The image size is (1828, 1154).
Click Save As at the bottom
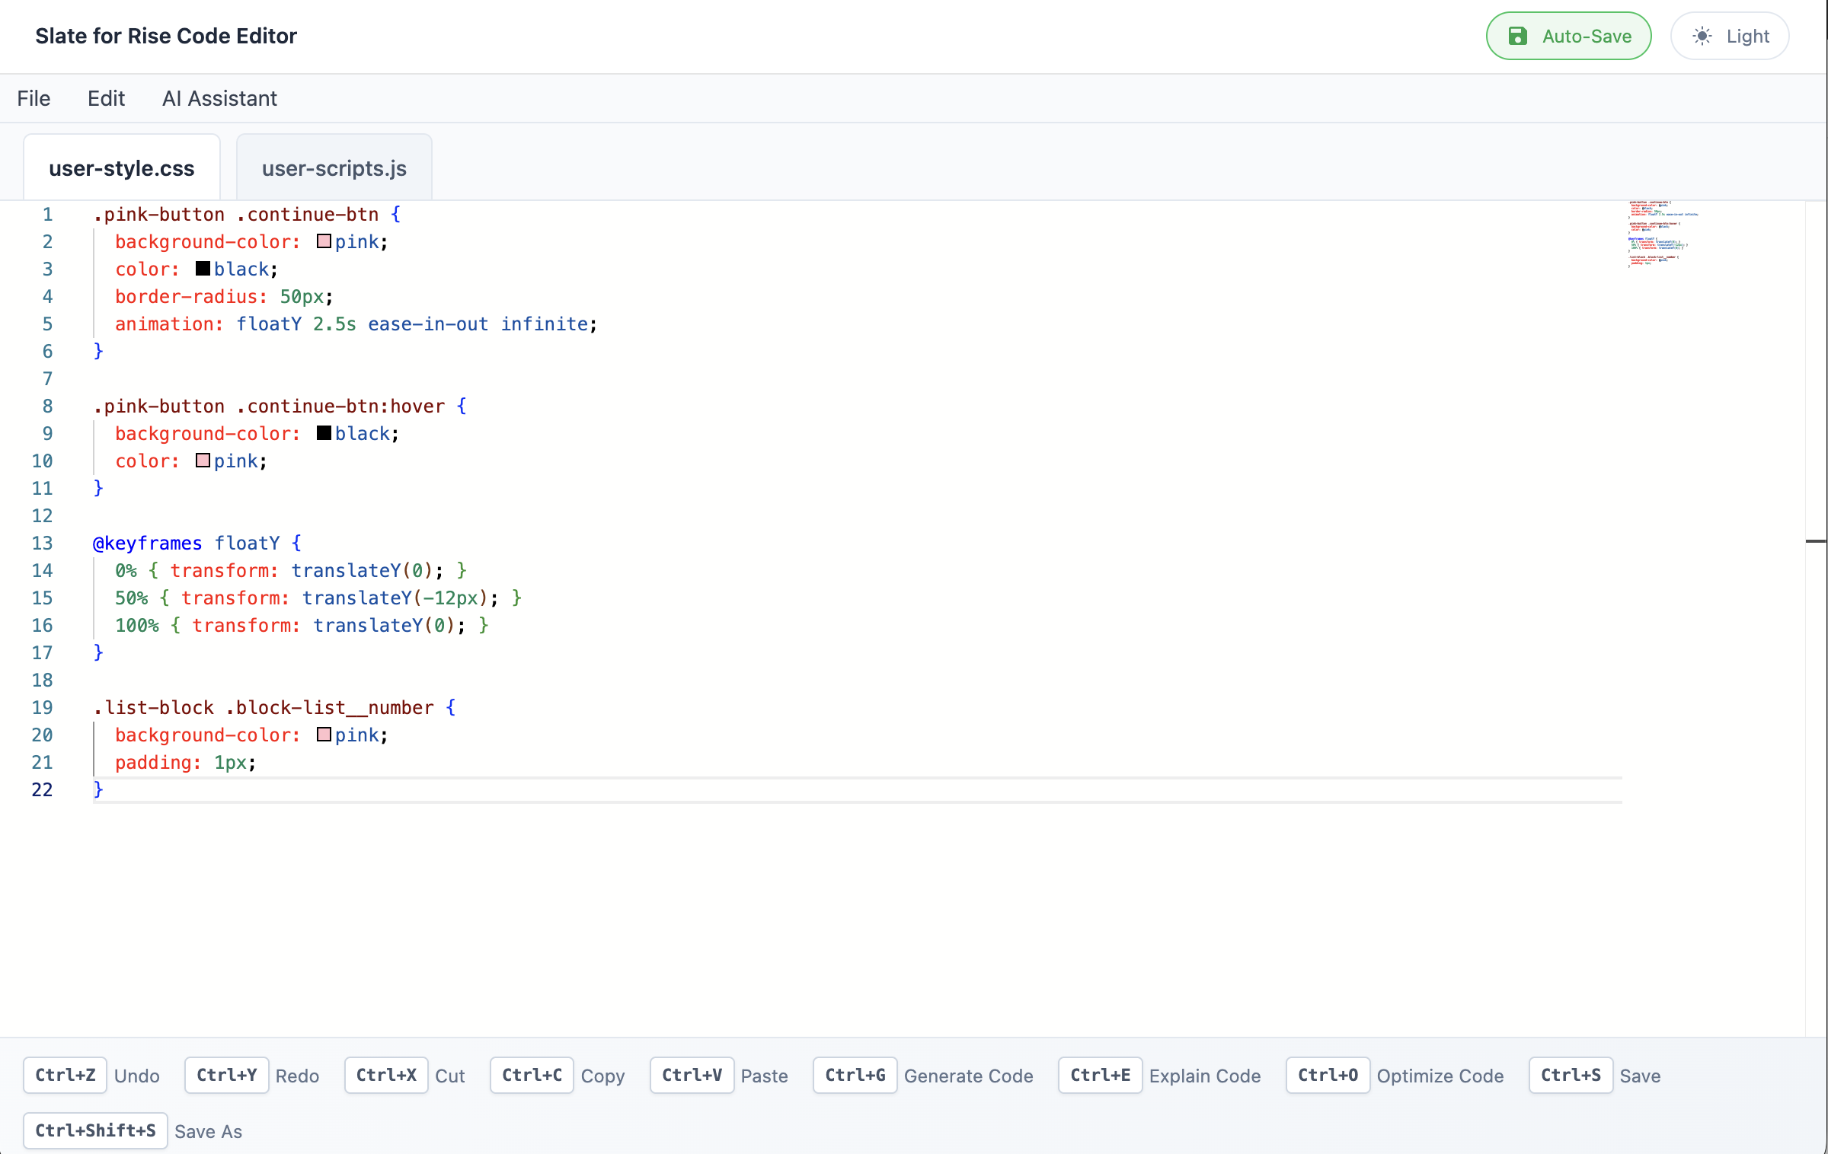(x=207, y=1131)
